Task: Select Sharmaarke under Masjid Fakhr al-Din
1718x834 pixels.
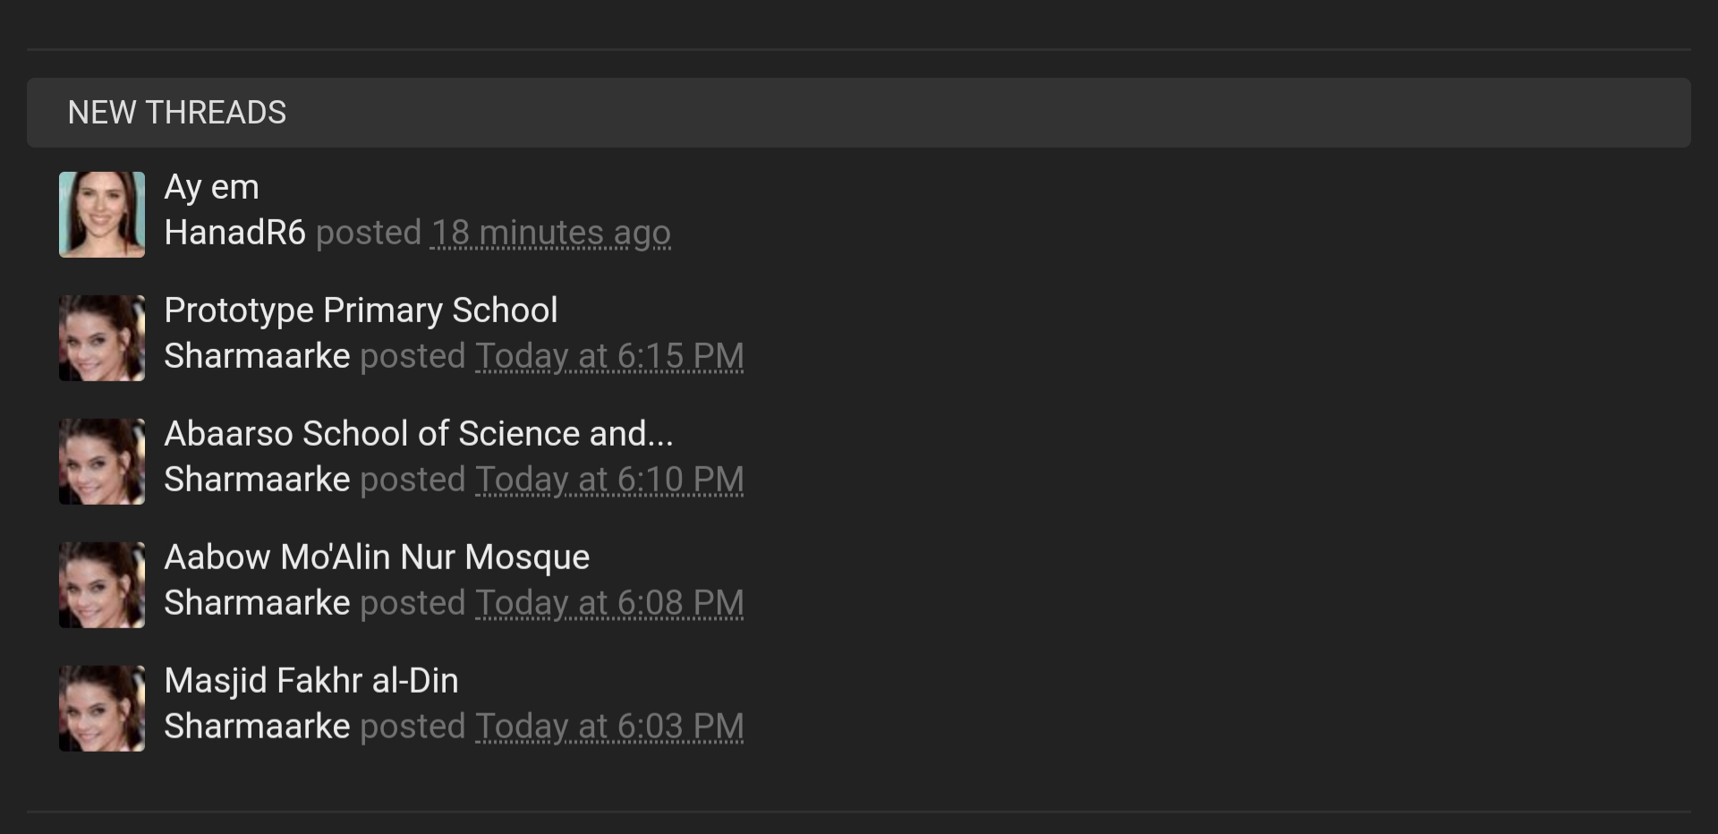Action: click(257, 727)
